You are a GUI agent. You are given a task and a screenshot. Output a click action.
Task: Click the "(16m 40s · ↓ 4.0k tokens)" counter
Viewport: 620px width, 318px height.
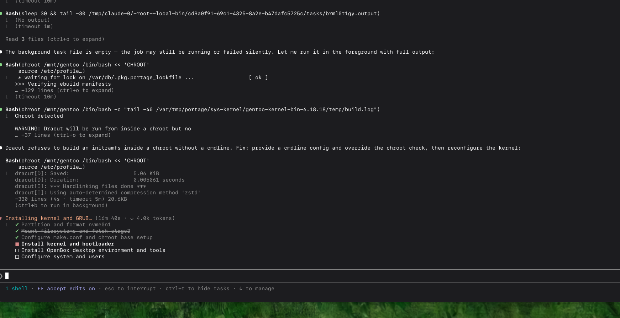pos(135,218)
